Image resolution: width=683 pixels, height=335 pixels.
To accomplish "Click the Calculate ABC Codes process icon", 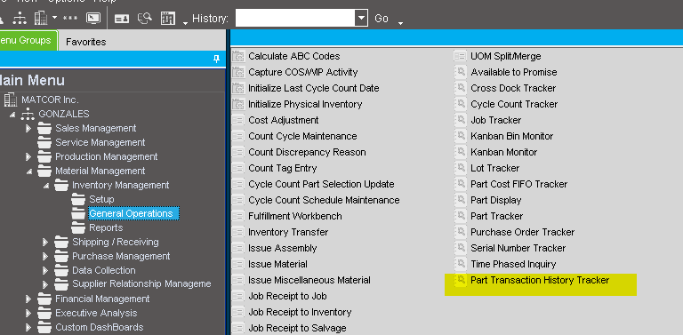I will tap(238, 56).
